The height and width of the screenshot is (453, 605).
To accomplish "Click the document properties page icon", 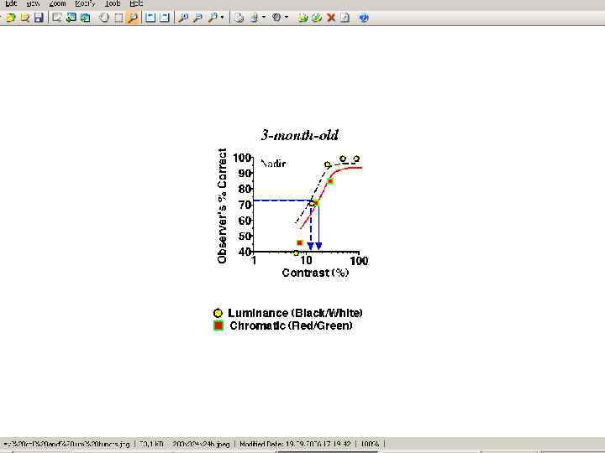I will (345, 18).
